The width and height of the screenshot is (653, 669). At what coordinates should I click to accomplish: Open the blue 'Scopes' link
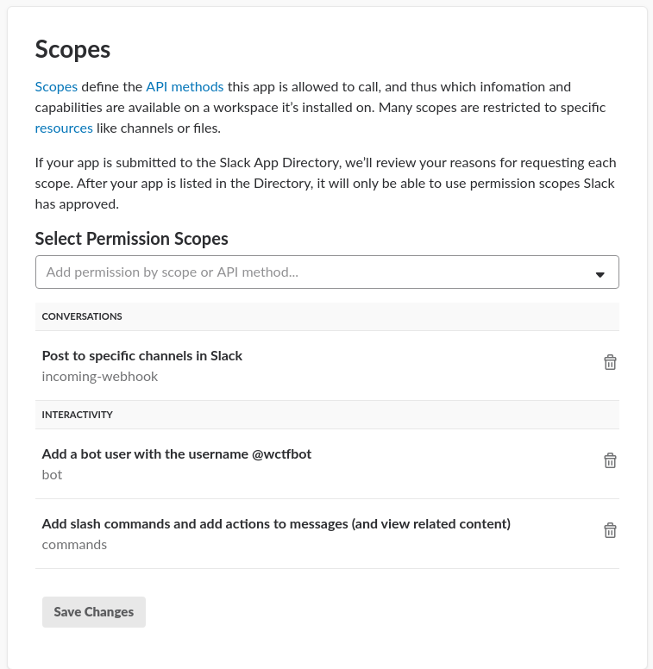coord(56,87)
